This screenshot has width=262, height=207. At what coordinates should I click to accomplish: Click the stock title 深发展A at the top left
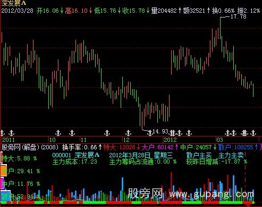coord(14,3)
